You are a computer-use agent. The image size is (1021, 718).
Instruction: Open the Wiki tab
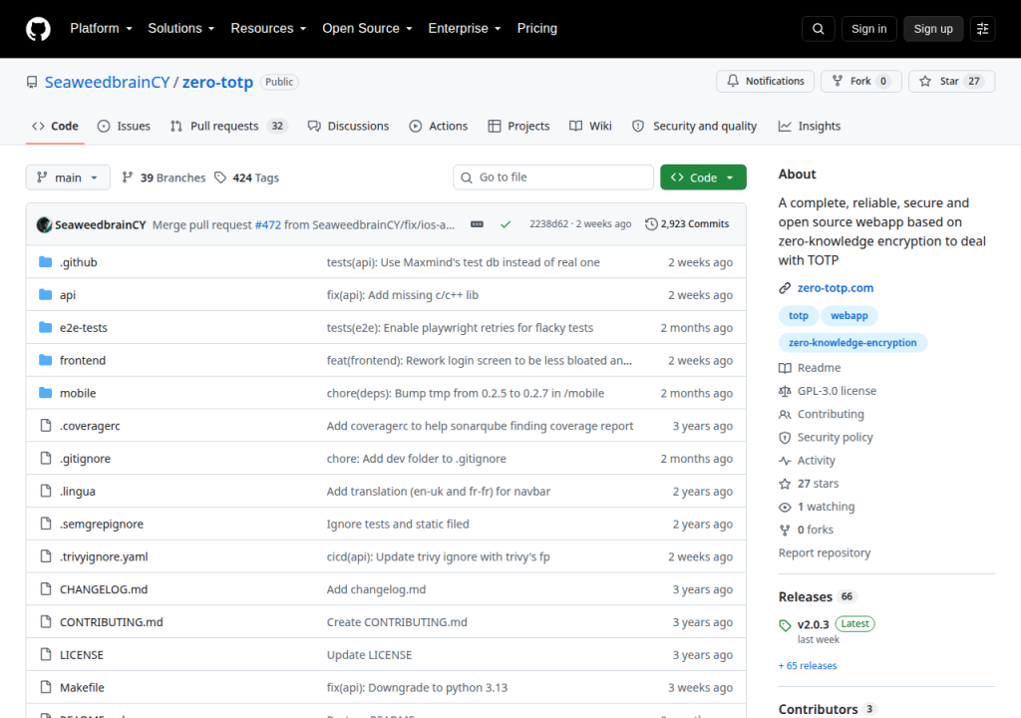pos(590,127)
